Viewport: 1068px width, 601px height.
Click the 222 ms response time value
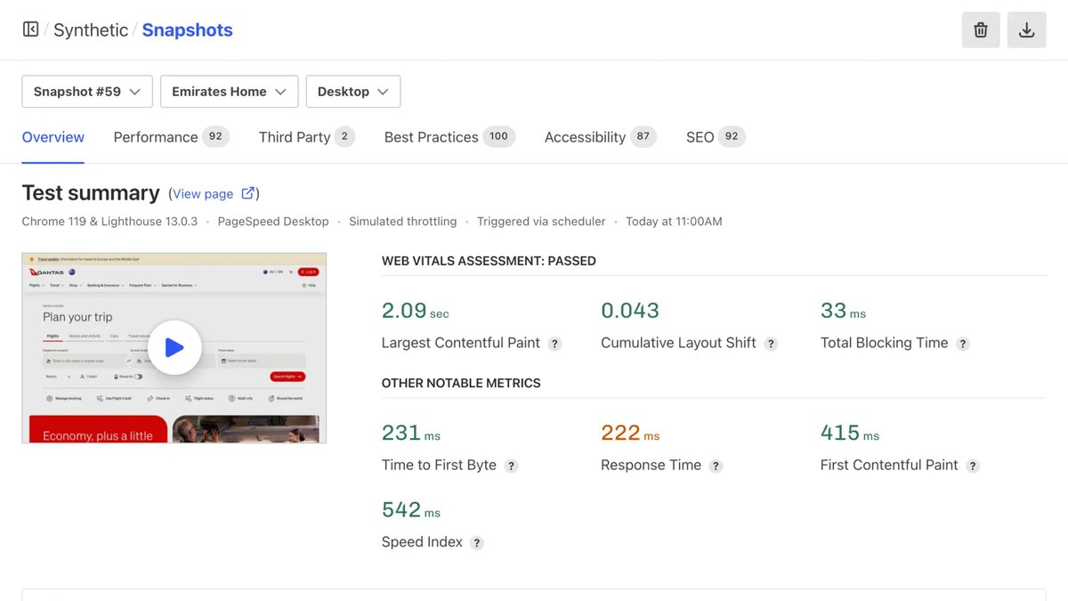pyautogui.click(x=630, y=433)
